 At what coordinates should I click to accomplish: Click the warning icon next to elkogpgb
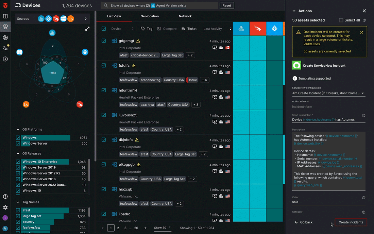point(139,165)
